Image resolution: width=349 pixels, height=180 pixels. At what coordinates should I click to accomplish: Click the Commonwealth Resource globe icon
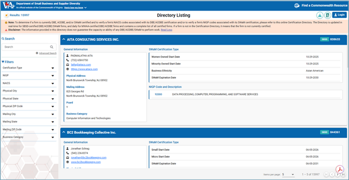(297, 5)
